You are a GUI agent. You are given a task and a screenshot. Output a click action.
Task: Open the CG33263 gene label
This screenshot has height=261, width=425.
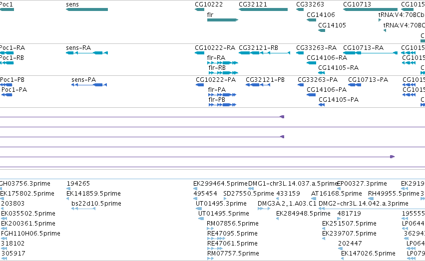point(310,4)
